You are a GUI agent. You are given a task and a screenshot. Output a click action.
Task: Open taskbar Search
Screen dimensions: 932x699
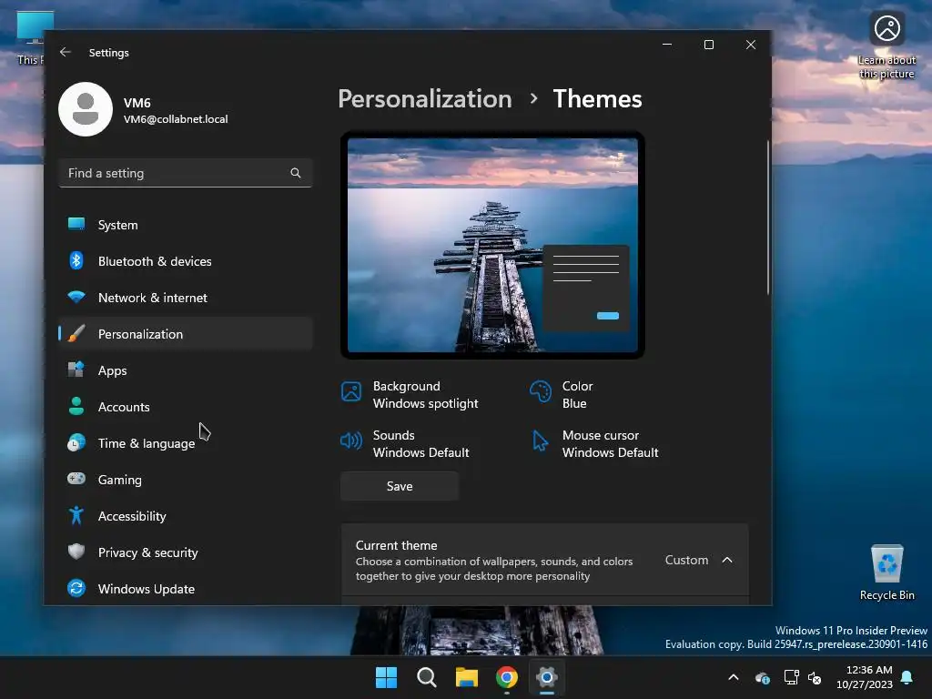coord(427,677)
